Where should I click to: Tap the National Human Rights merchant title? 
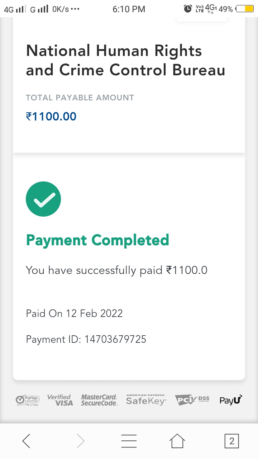tap(125, 60)
